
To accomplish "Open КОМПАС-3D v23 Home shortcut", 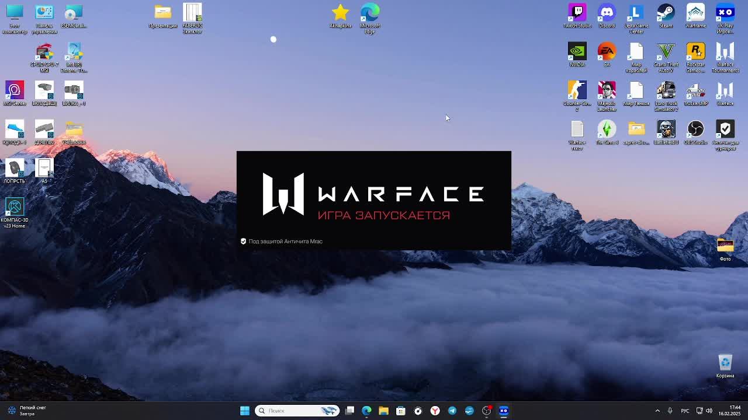I will click(15, 213).
